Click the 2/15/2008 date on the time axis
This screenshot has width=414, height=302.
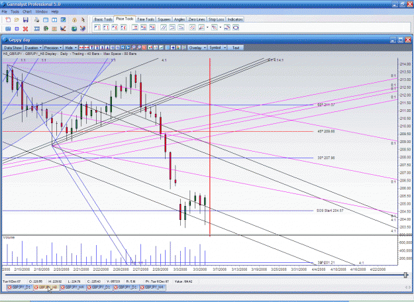pyautogui.click(x=22, y=270)
